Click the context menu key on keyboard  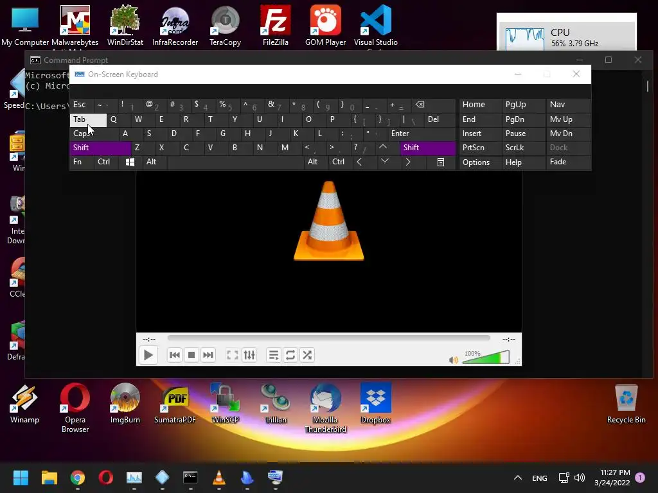441,162
